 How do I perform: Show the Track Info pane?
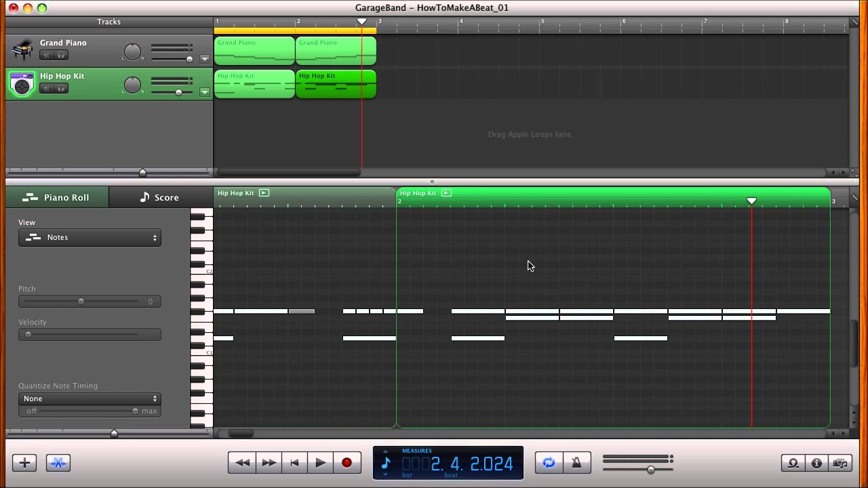coord(816,463)
